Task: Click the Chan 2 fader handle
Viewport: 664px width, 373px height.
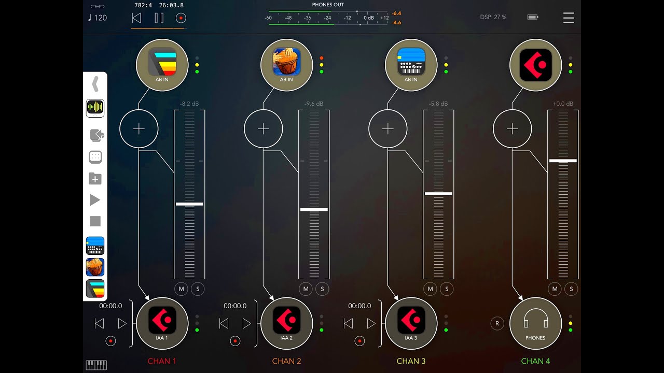Action: [x=314, y=210]
